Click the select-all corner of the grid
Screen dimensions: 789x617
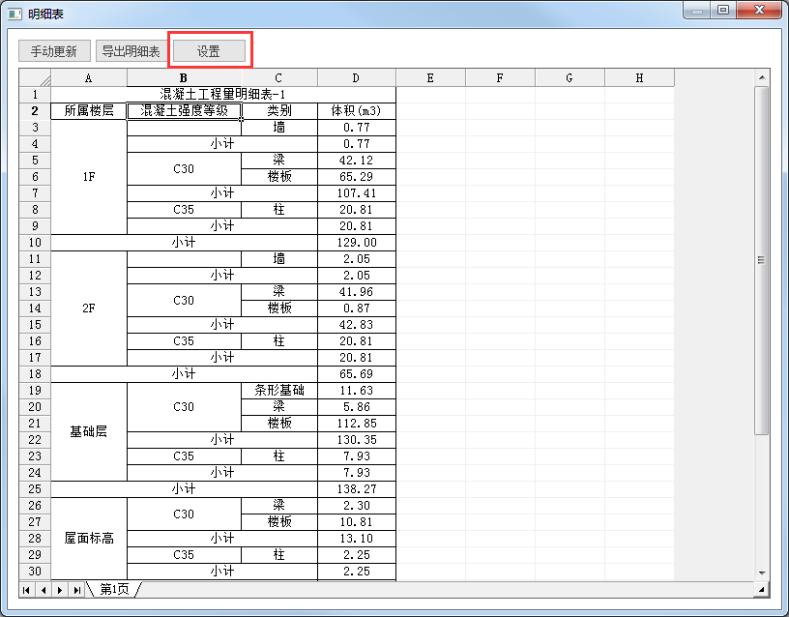[35, 78]
